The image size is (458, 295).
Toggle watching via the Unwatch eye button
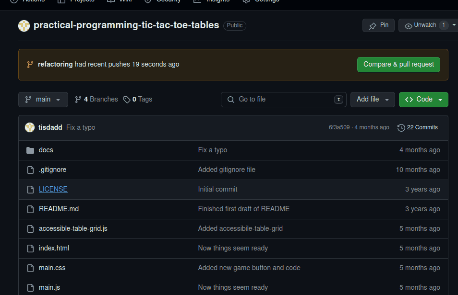[422, 25]
